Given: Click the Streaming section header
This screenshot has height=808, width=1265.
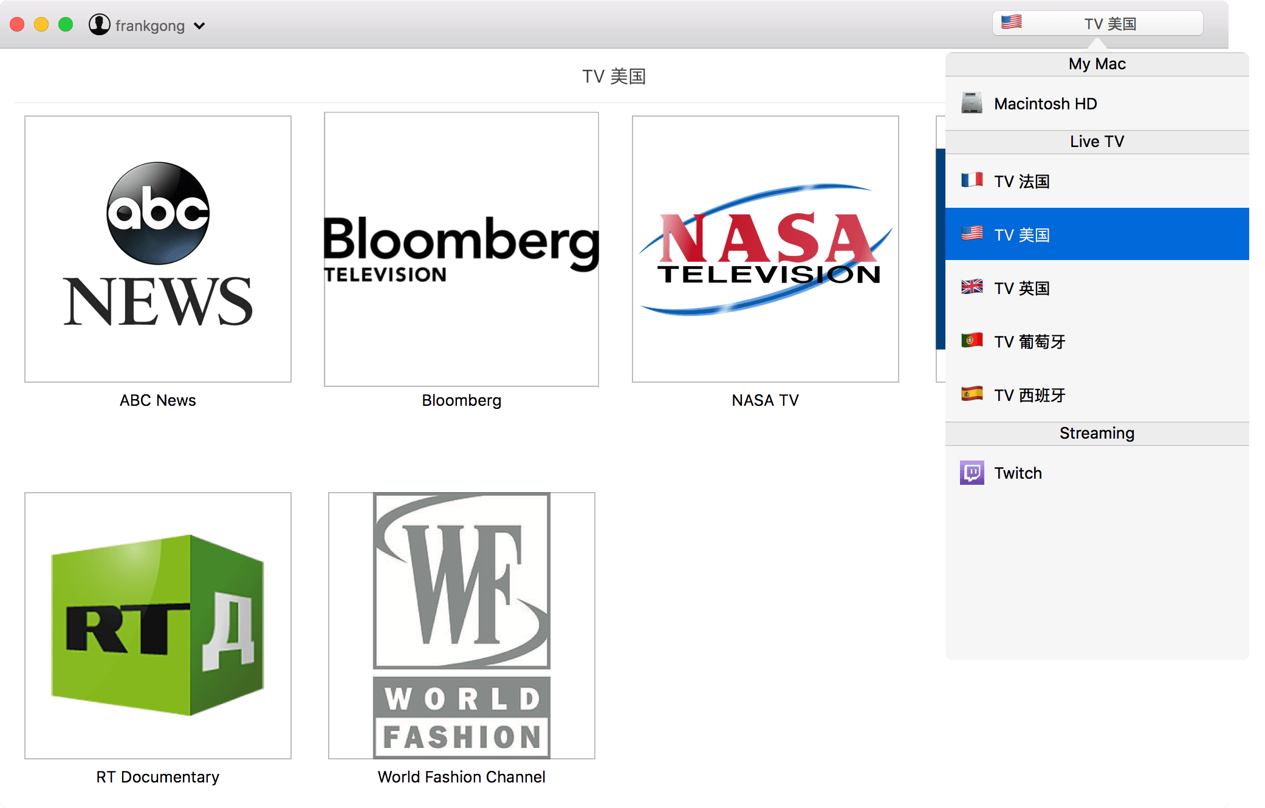Looking at the screenshot, I should pyautogui.click(x=1097, y=433).
